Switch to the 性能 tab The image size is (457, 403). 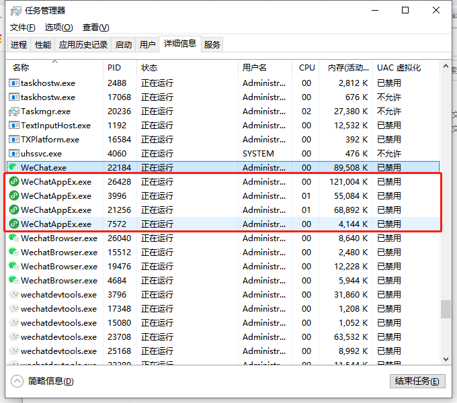click(x=43, y=44)
